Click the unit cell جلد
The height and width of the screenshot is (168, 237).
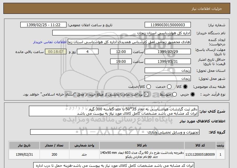click(84, 154)
